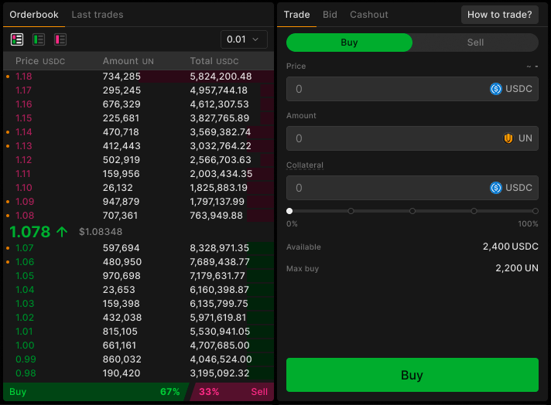Open the Last trades tab
The image size is (551, 405).
pos(97,15)
